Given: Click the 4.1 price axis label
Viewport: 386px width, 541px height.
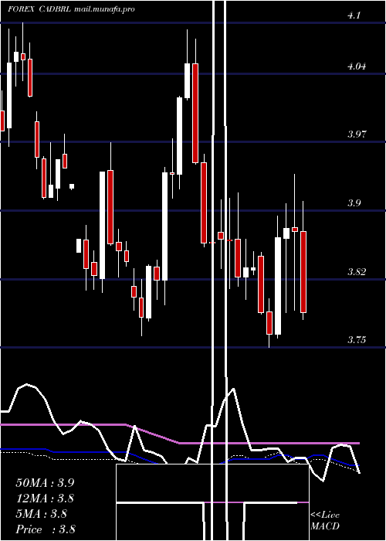Looking at the screenshot, I should (354, 15).
